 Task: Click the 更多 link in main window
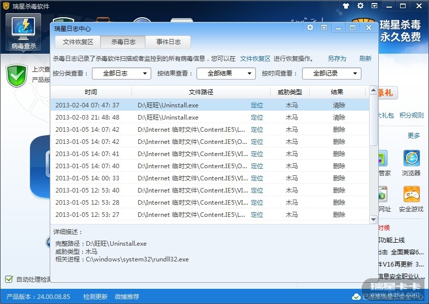pos(413,135)
